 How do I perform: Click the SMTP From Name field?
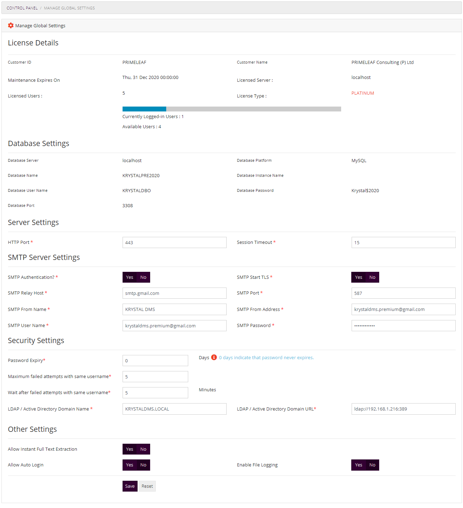174,310
